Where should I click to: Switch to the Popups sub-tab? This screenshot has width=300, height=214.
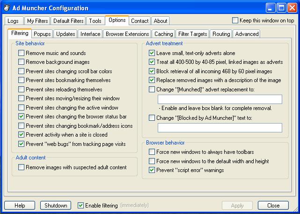[42, 34]
